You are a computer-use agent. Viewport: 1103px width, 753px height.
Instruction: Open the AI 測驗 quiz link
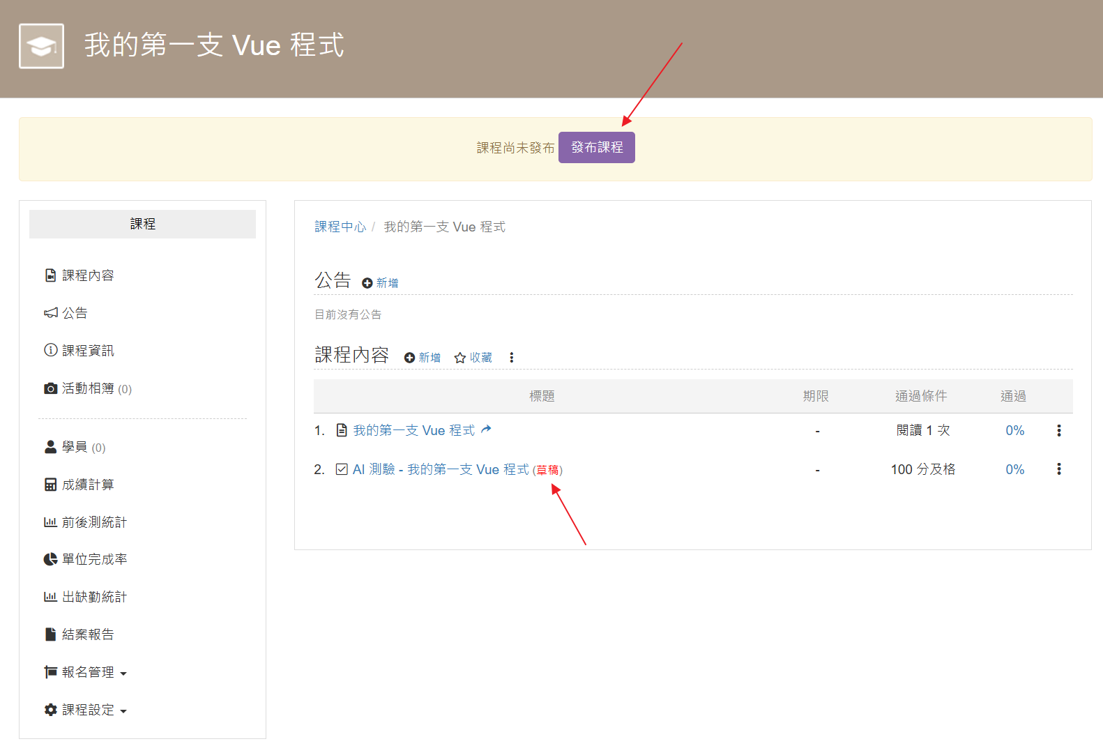(440, 469)
